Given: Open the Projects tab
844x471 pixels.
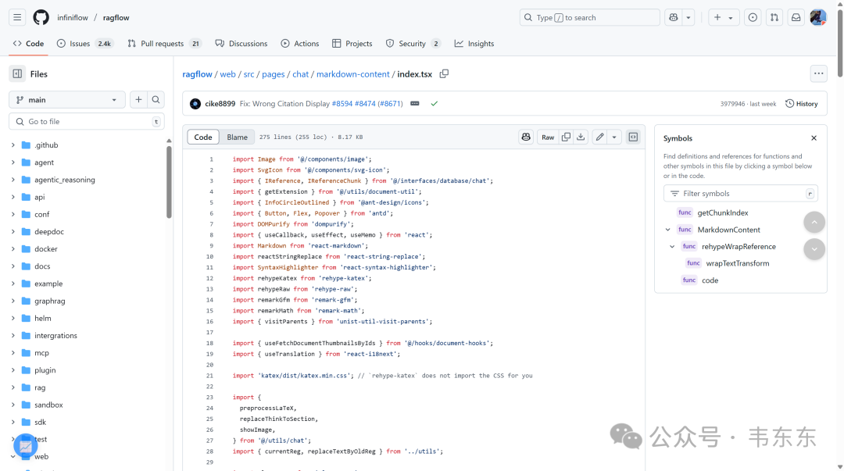Looking at the screenshot, I should 352,44.
